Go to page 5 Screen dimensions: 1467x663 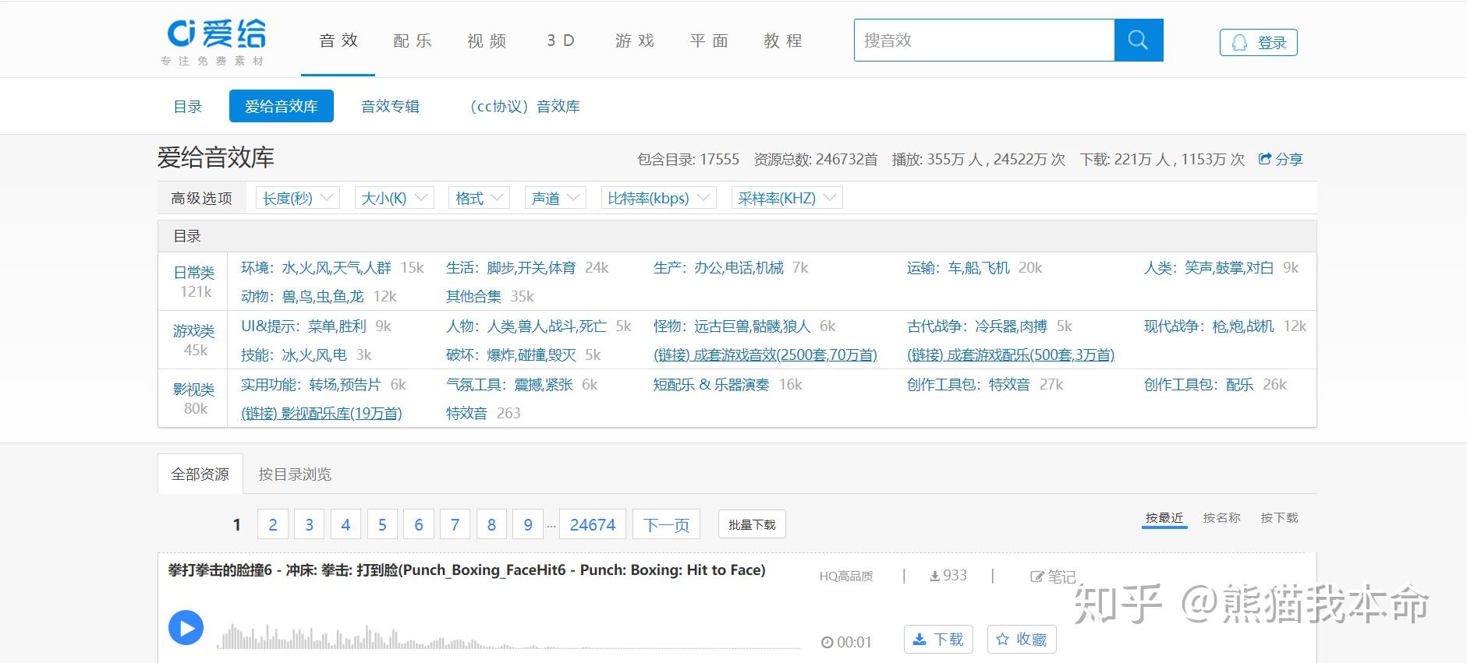(382, 524)
